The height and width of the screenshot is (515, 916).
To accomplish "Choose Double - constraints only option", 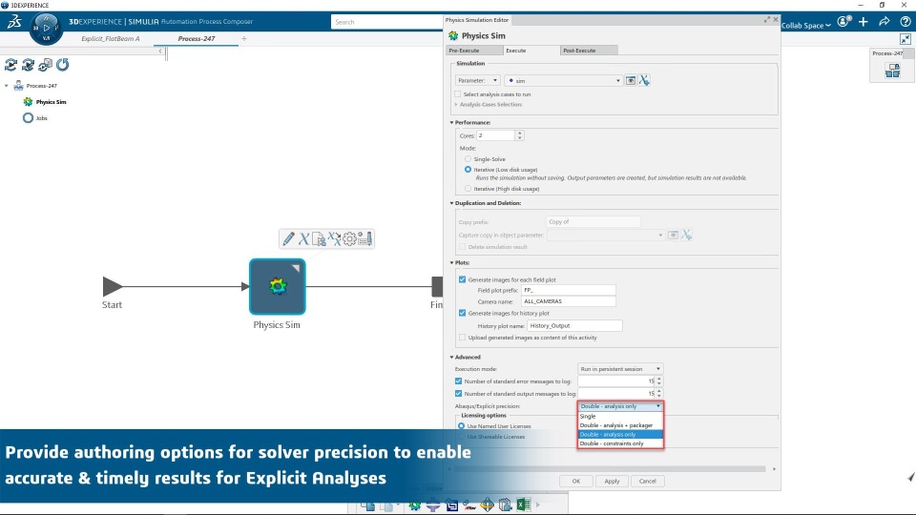I will [x=620, y=443].
